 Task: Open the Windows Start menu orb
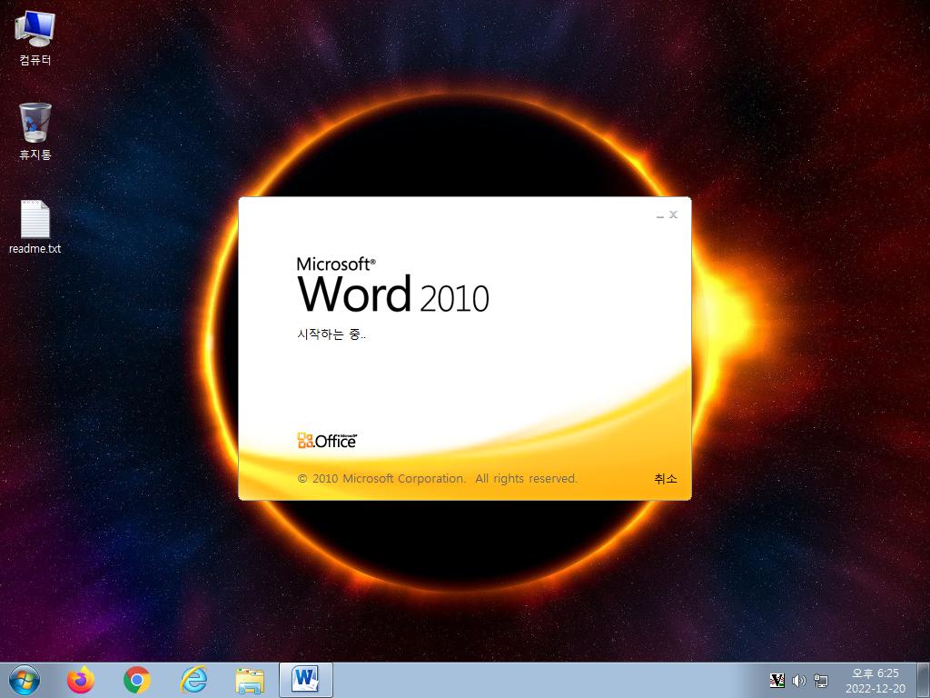[x=25, y=680]
